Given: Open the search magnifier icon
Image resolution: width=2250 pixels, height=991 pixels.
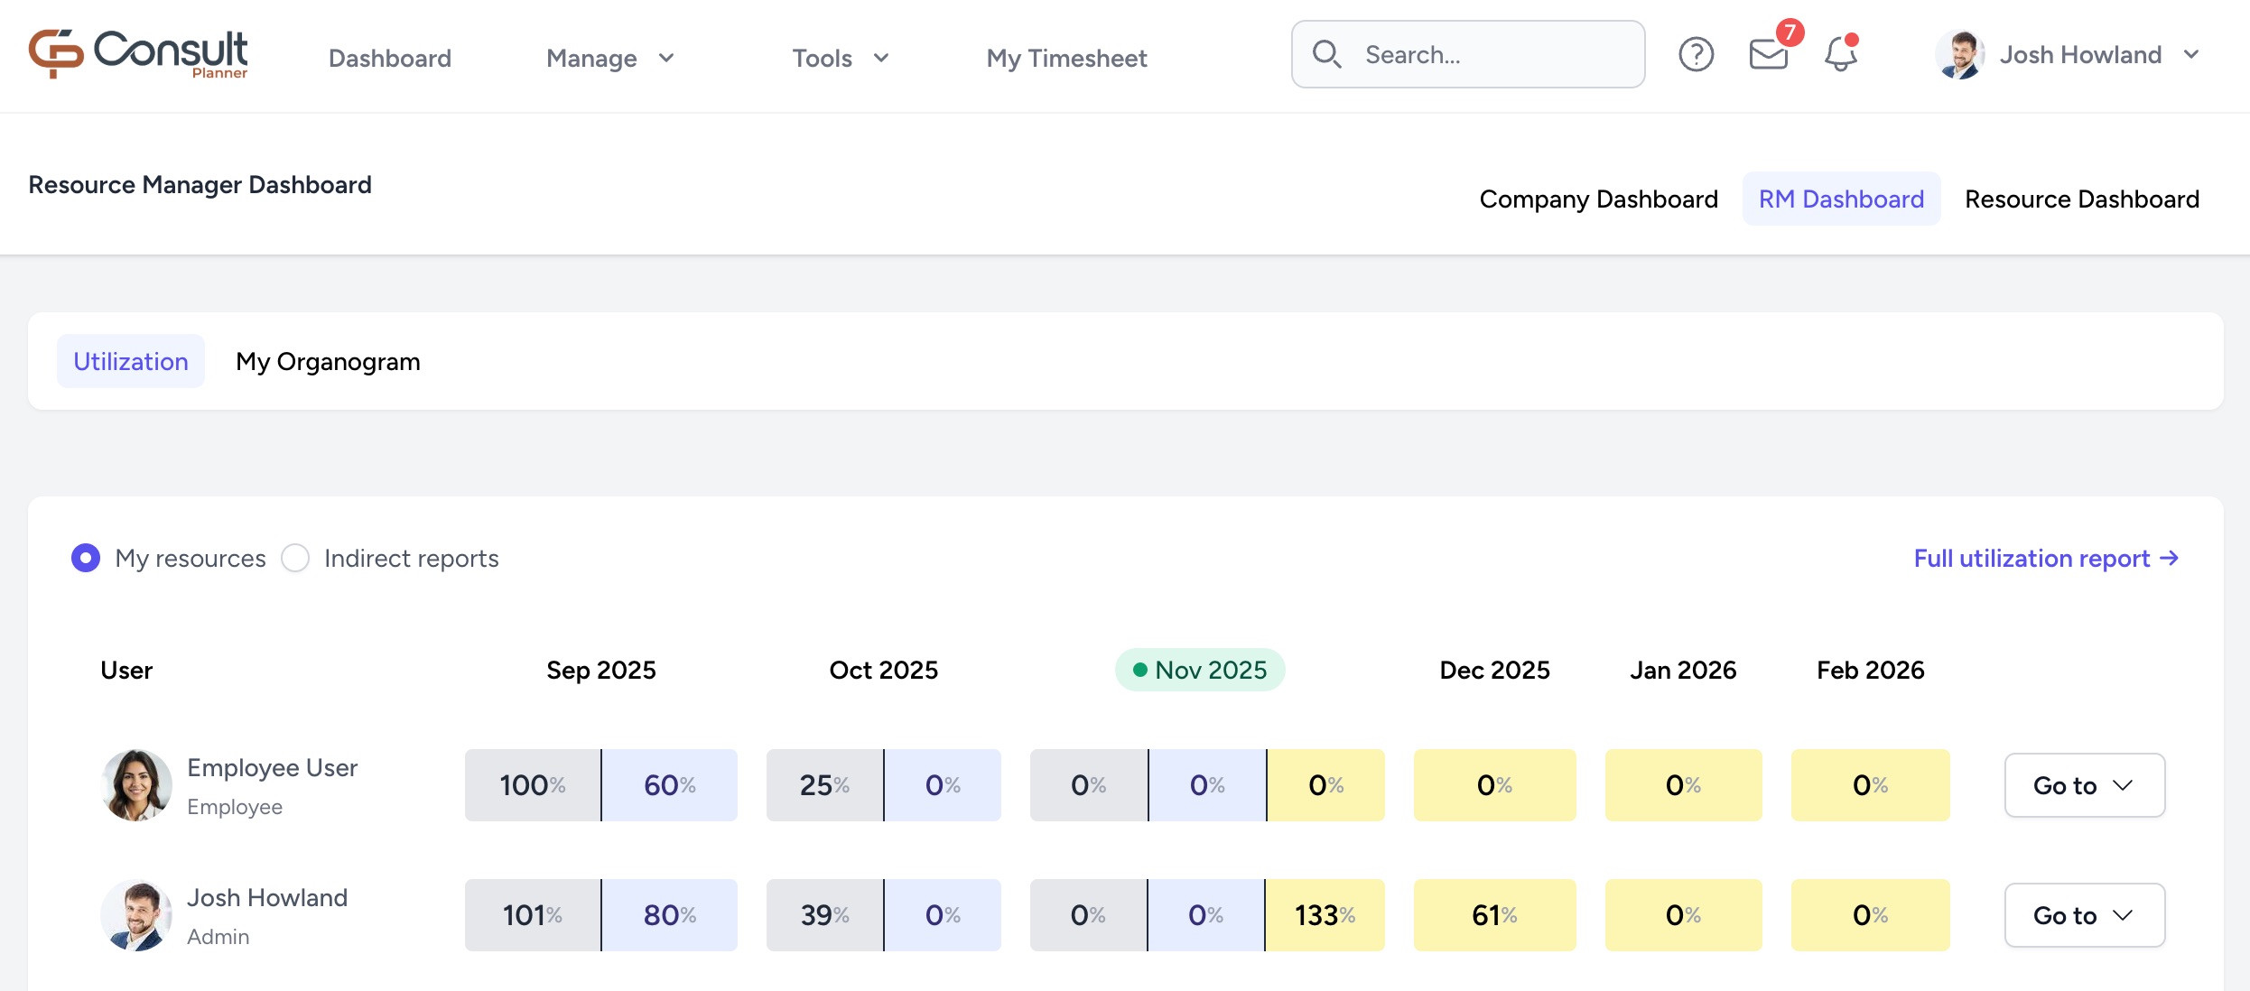Looking at the screenshot, I should tap(1326, 54).
